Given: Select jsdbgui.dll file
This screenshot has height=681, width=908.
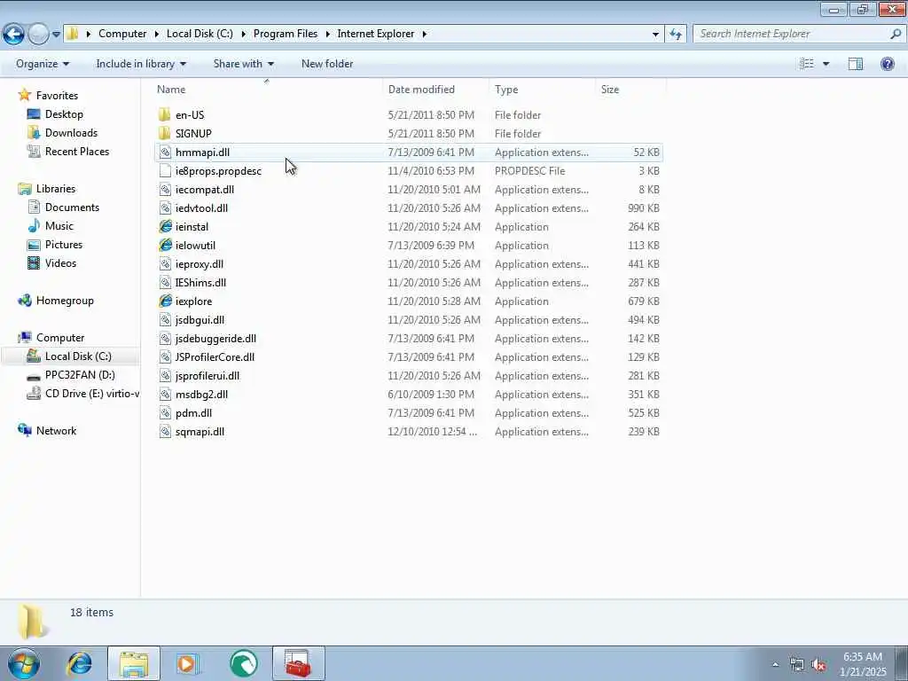Looking at the screenshot, I should 200,319.
